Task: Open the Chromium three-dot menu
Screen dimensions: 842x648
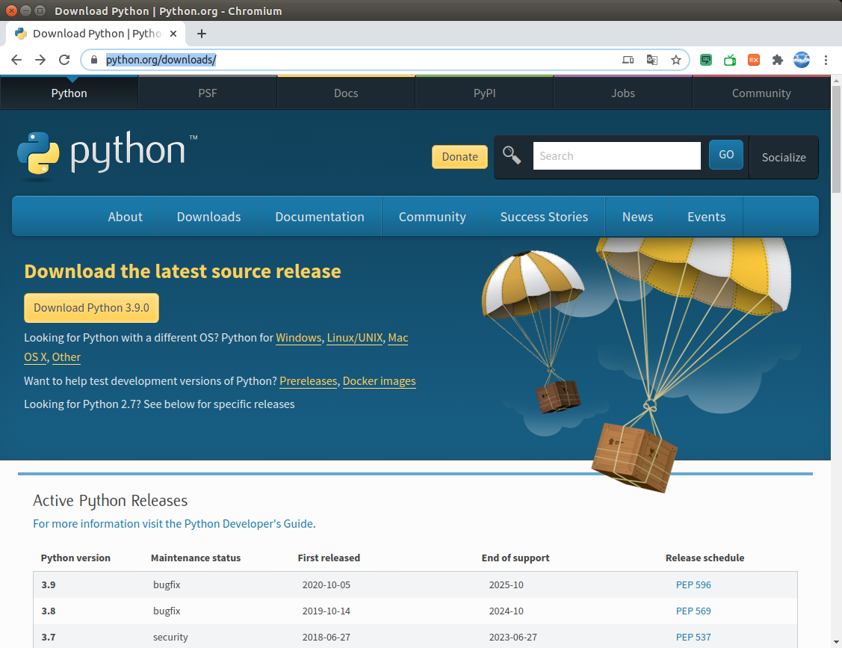Action: (x=826, y=60)
